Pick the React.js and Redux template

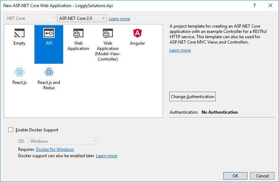tap(49, 79)
